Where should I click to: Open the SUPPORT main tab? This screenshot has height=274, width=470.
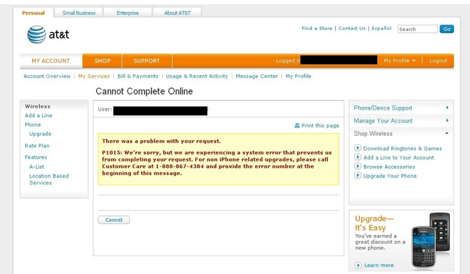(x=146, y=61)
